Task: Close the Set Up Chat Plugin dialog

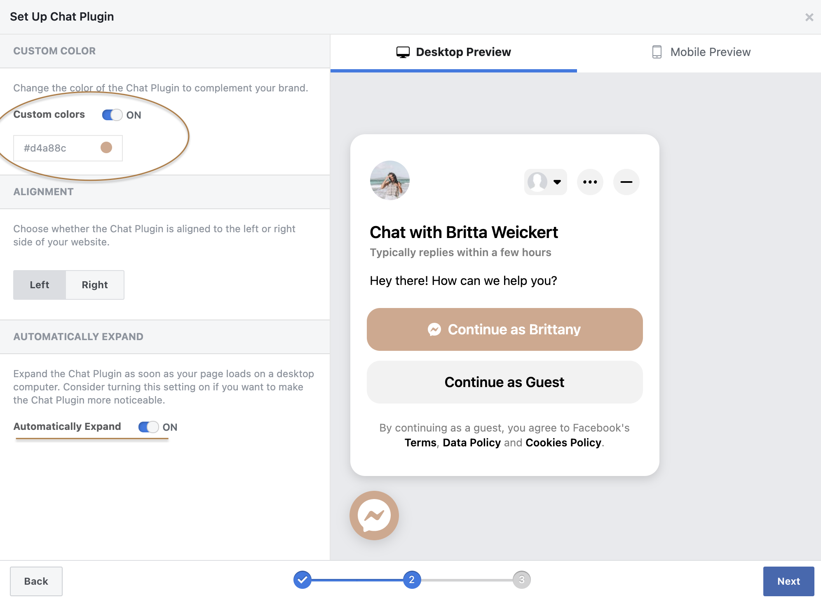Action: (809, 17)
